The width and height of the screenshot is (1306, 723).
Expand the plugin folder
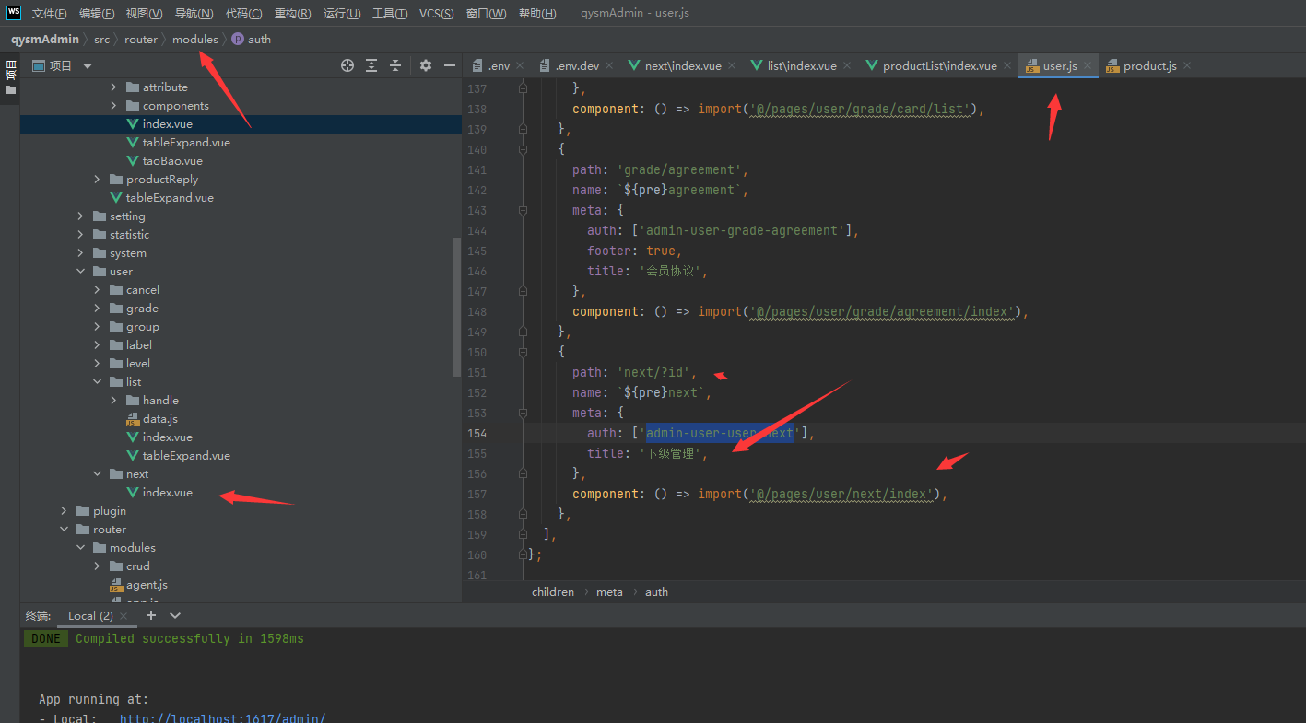click(x=65, y=511)
